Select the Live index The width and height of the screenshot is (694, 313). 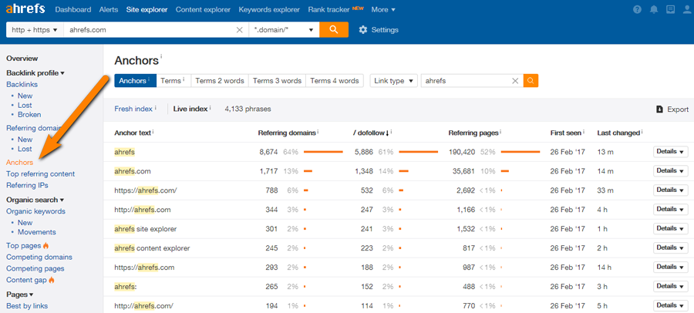click(x=190, y=109)
